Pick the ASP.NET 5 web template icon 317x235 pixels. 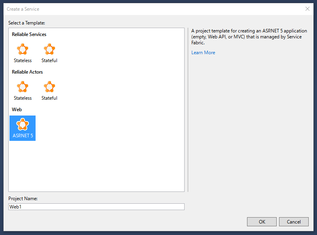23,124
